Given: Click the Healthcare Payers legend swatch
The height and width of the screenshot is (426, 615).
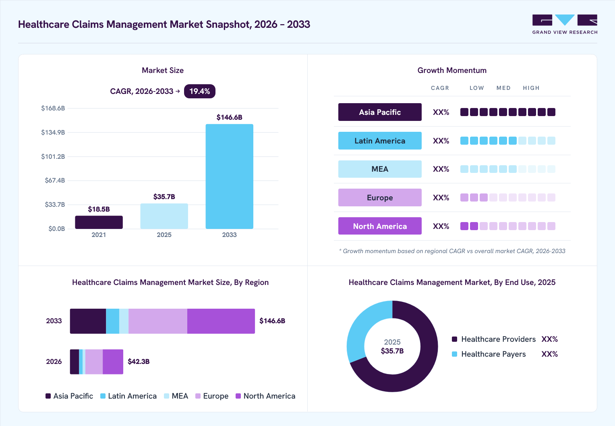Looking at the screenshot, I should [454, 354].
